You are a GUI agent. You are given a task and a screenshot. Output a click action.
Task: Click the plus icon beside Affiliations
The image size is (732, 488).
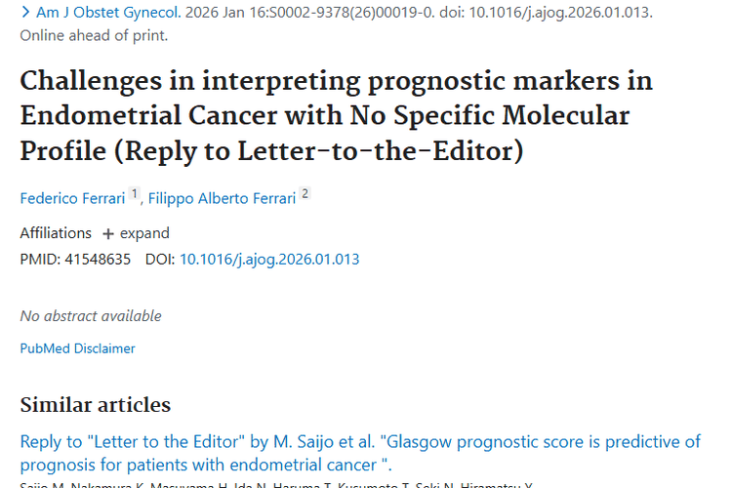108,234
